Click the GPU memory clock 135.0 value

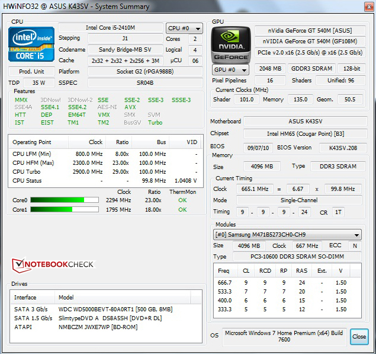tap(300, 100)
